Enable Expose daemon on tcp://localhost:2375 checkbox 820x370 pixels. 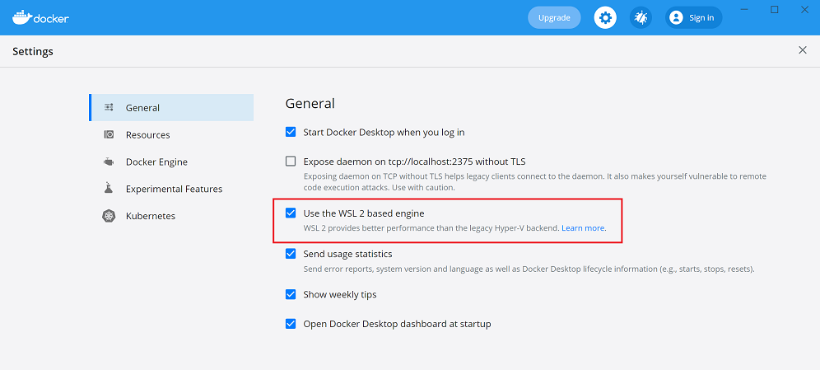291,162
